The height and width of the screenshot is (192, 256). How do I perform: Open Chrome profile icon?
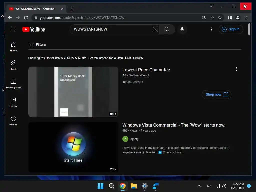click(x=238, y=18)
